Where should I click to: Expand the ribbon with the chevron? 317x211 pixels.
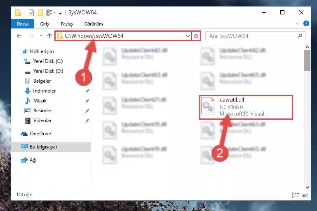[x=297, y=23]
